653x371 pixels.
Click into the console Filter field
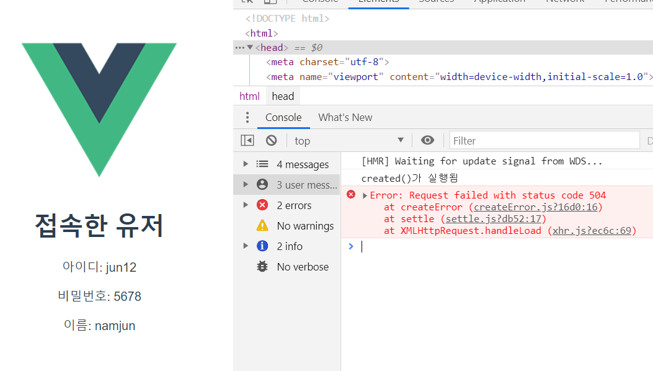[544, 140]
